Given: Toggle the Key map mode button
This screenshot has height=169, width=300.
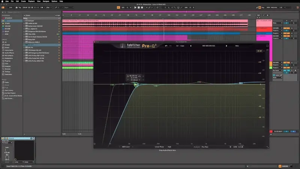Looking at the screenshot, I should tap(263, 8).
